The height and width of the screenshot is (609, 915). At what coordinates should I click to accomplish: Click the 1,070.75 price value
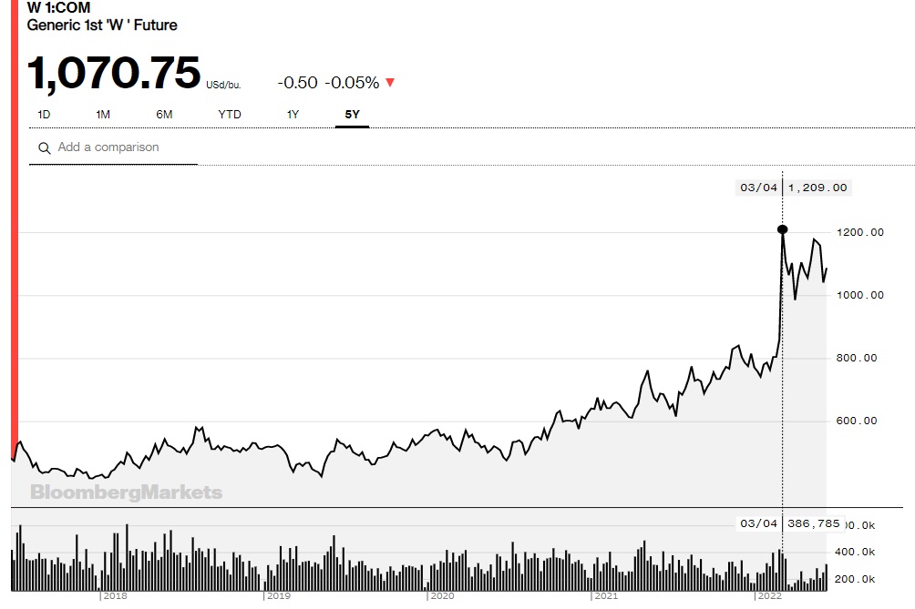click(x=114, y=74)
